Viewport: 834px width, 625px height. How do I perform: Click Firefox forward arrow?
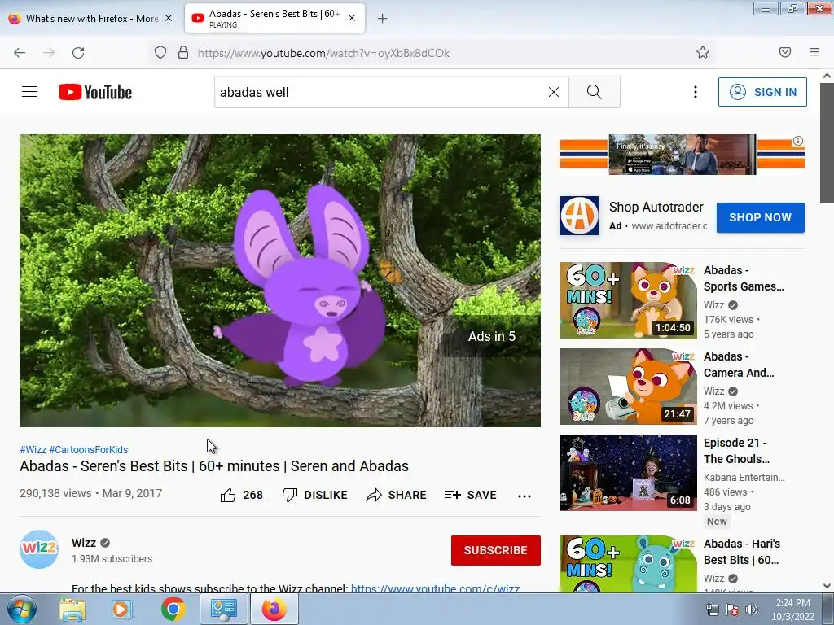tap(49, 53)
